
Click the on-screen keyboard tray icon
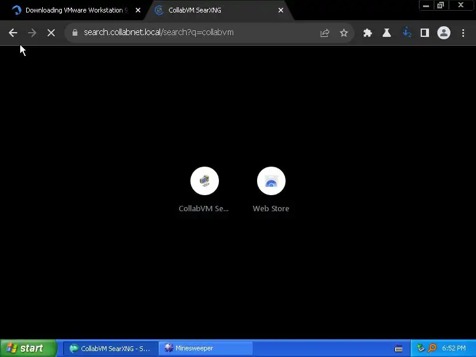pyautogui.click(x=399, y=349)
